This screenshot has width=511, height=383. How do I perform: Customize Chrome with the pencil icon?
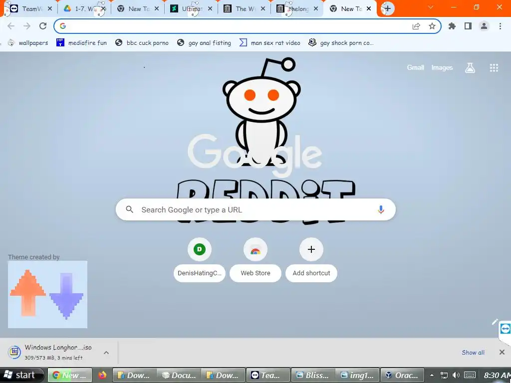click(x=495, y=322)
